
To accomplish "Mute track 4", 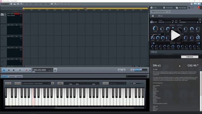I will point(12,48).
